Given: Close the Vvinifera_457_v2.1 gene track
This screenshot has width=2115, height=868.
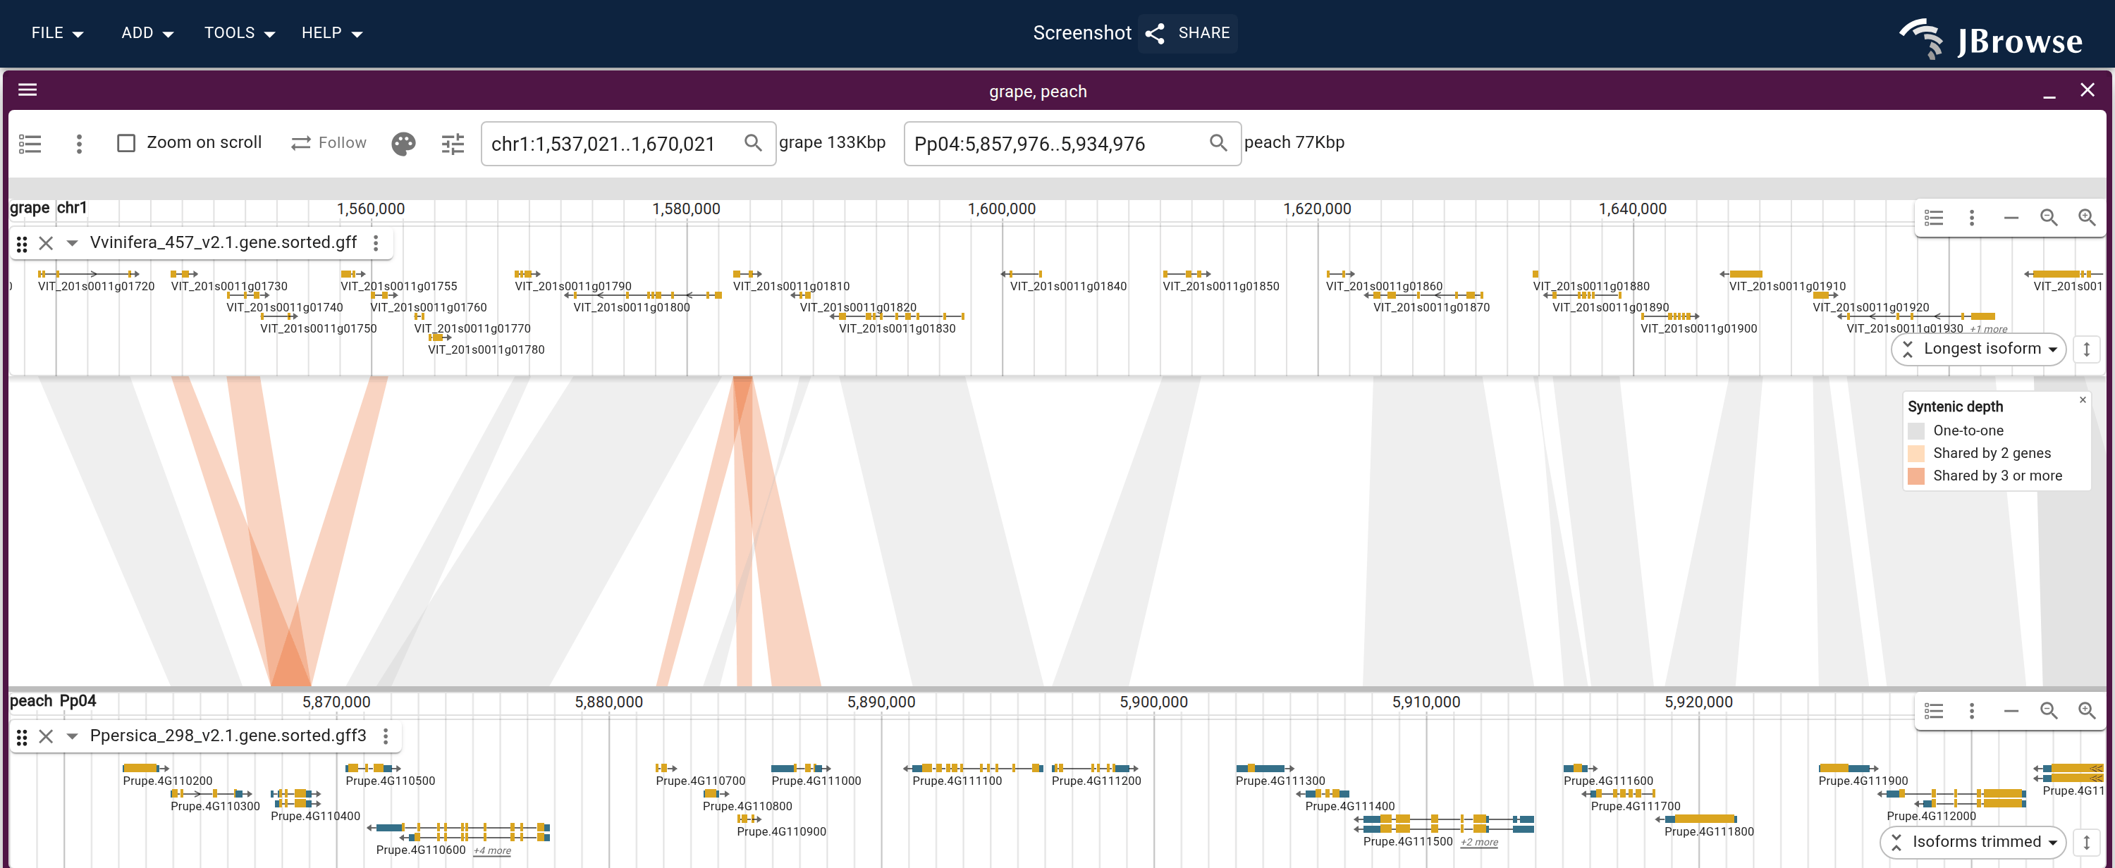Looking at the screenshot, I should tap(46, 243).
